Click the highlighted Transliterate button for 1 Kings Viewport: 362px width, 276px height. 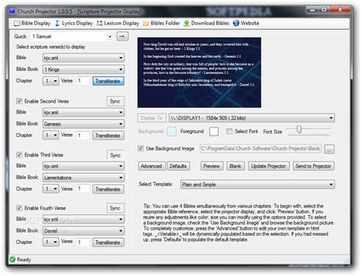(x=108, y=81)
